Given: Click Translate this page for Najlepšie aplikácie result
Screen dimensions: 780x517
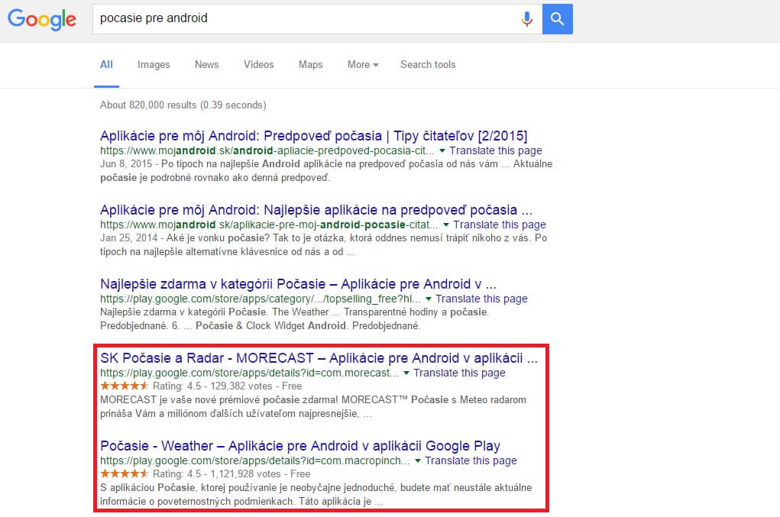Looking at the screenshot, I should (x=499, y=225).
